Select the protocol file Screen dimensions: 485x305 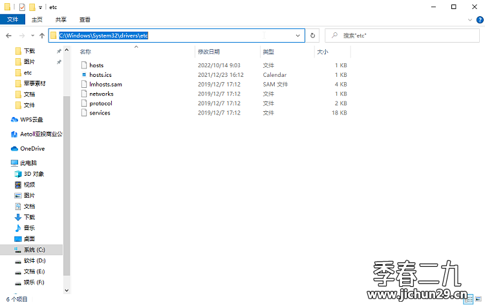tap(100, 103)
